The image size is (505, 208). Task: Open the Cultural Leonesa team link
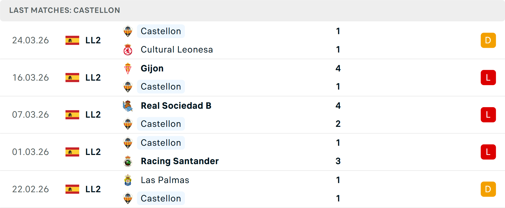pyautogui.click(x=177, y=50)
